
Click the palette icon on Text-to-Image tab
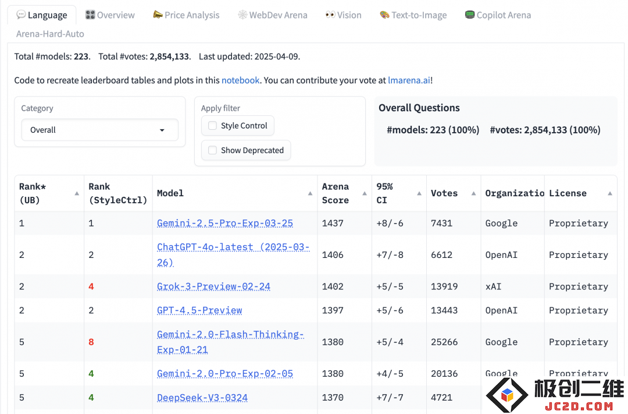[x=384, y=15]
